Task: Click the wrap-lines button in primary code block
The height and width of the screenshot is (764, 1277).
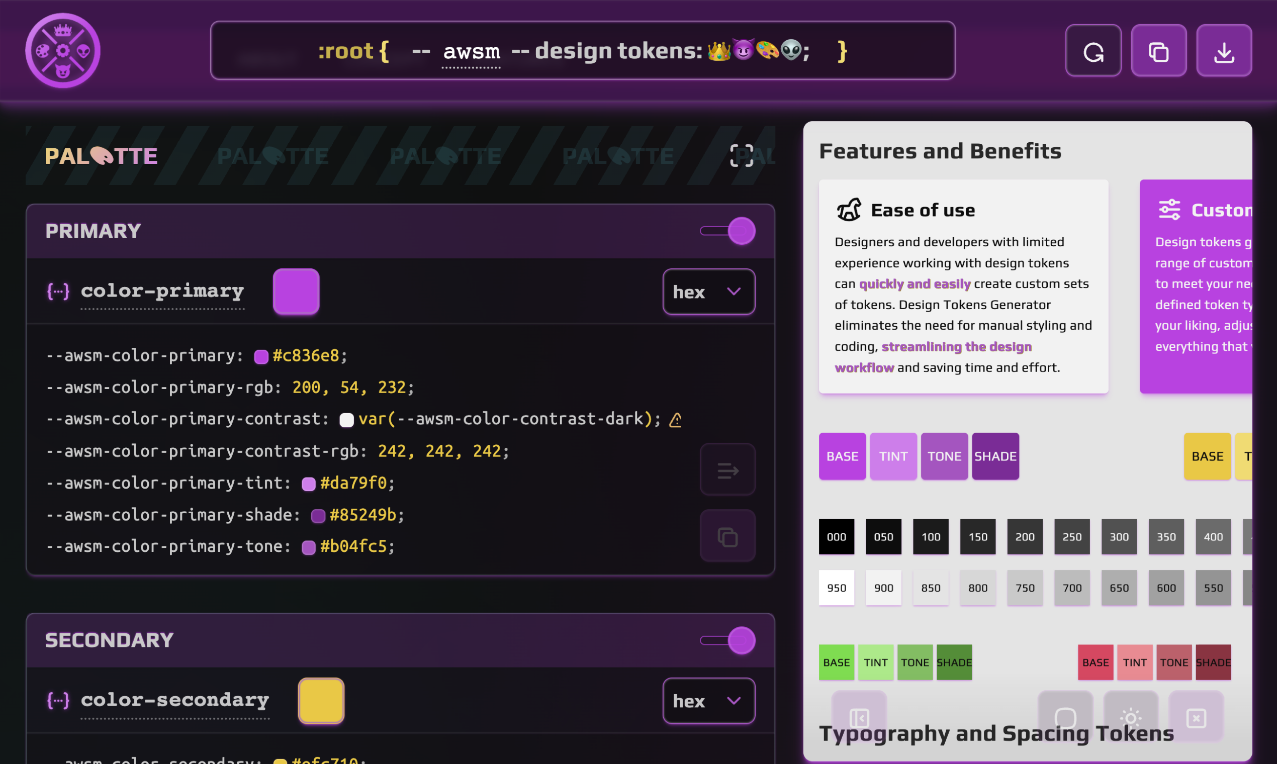Action: point(727,469)
